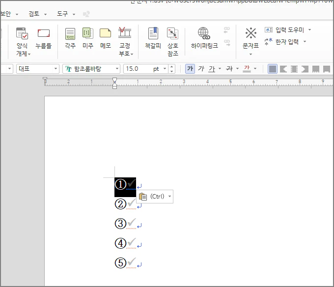334x287 pixels.
Task: Toggle italic 가 formatting
Action: 201,69
